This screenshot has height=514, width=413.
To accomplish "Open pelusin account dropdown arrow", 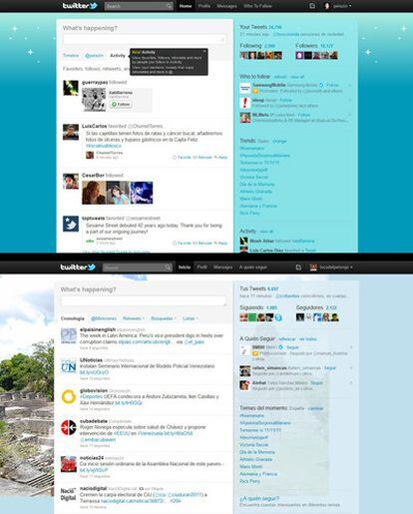I will click(x=350, y=6).
